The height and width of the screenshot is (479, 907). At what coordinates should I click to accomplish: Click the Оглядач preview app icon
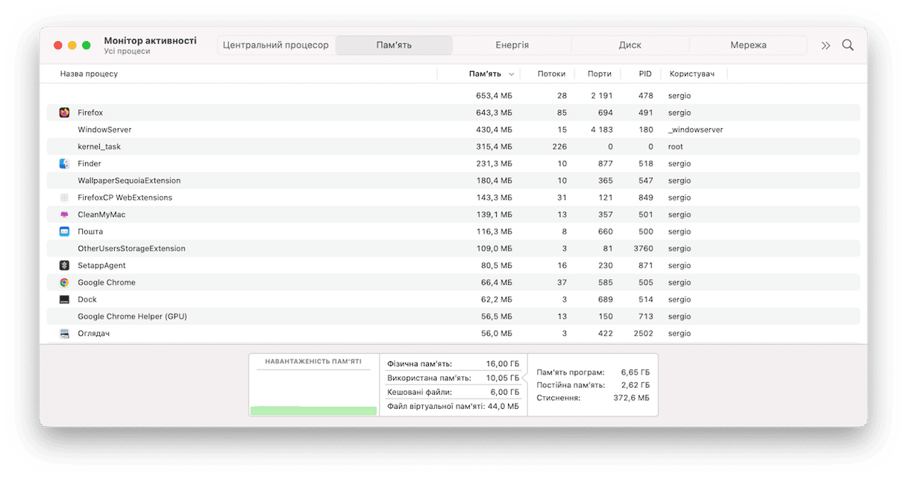point(64,334)
